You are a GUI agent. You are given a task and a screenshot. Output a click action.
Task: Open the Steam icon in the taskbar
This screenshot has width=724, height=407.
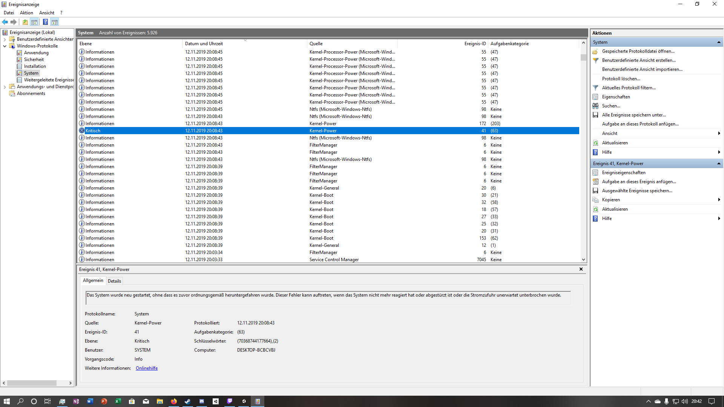187,401
